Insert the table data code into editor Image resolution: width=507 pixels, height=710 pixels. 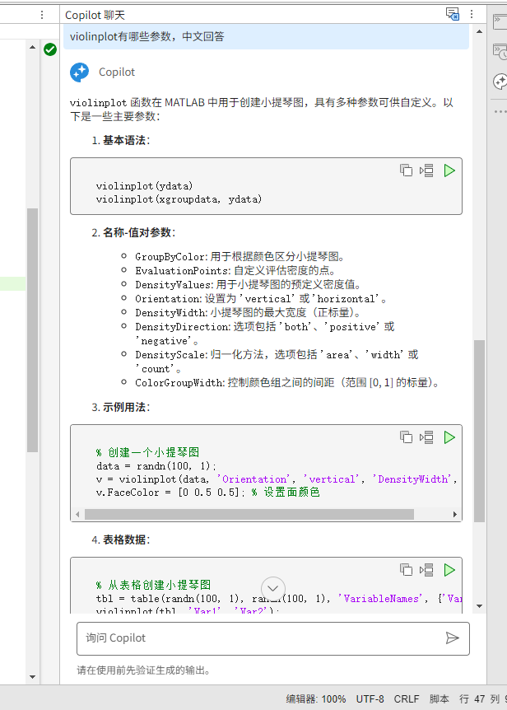point(426,570)
